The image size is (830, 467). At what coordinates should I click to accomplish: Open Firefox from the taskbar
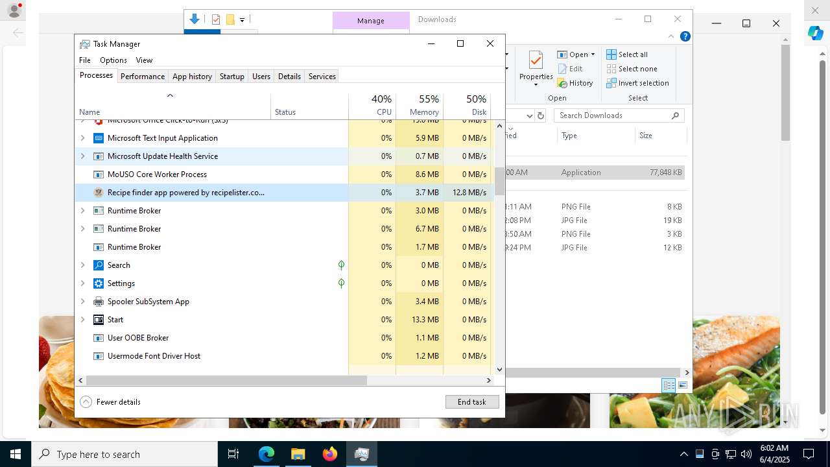(330, 454)
